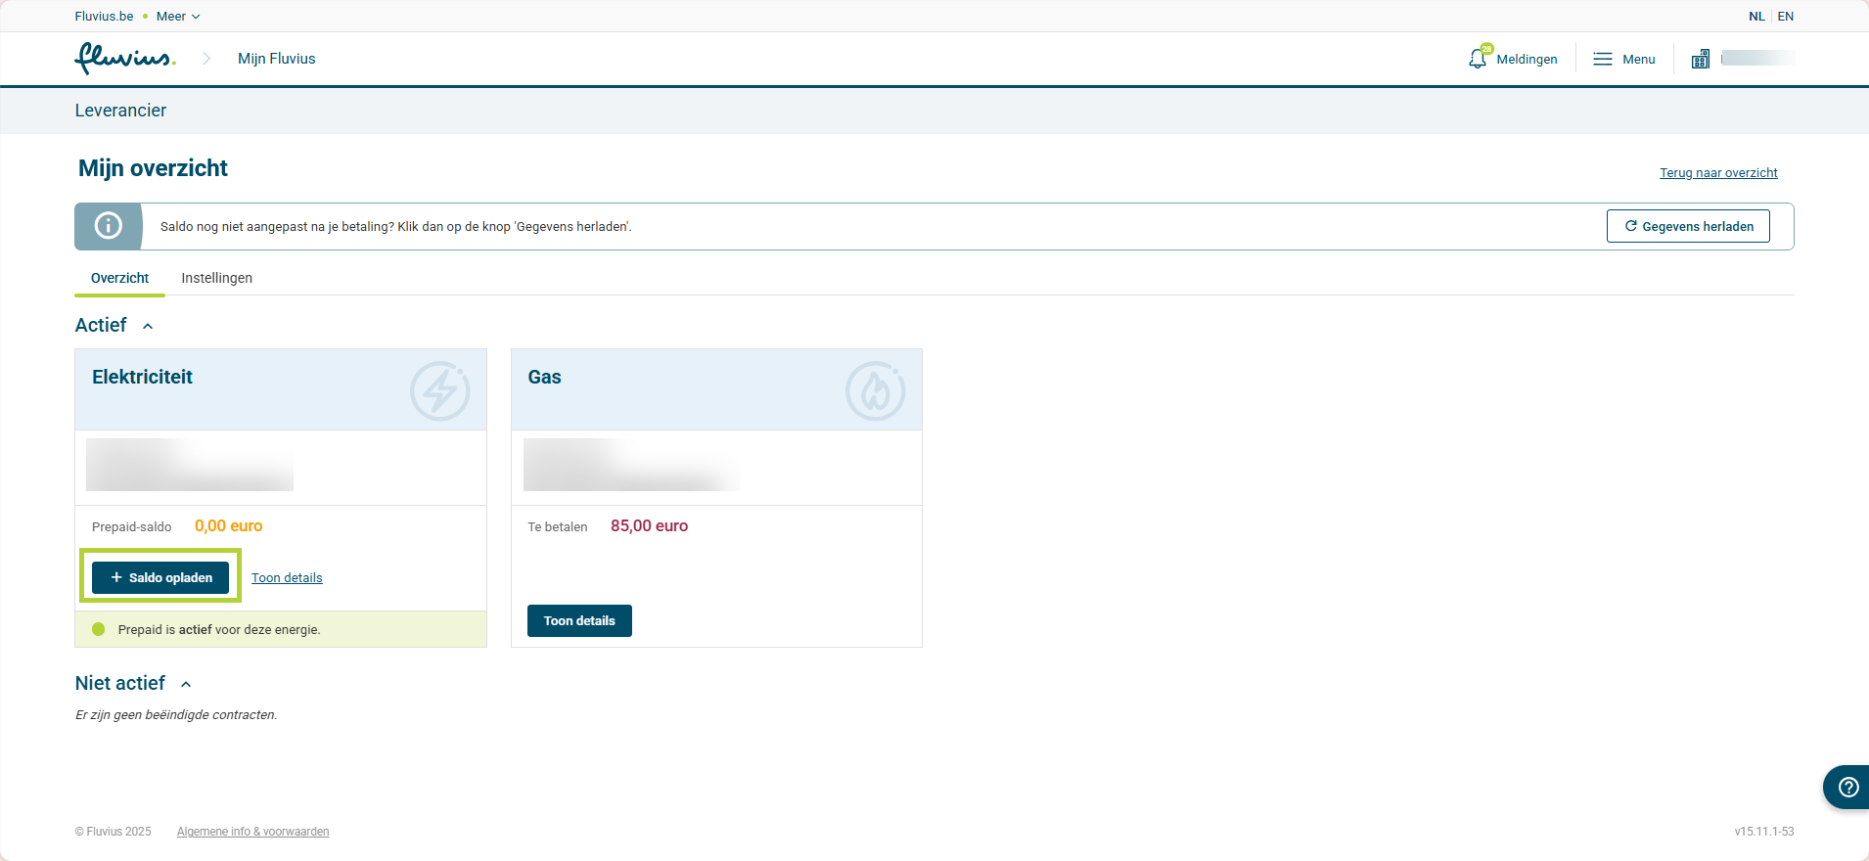Follow the Terug naar overzicht link
Viewport: 1869px width, 861px height.
pyautogui.click(x=1717, y=173)
